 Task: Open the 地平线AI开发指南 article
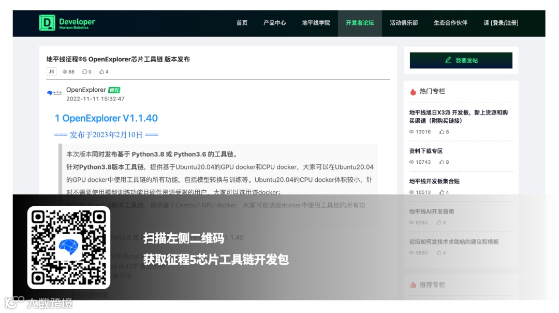[431, 211]
